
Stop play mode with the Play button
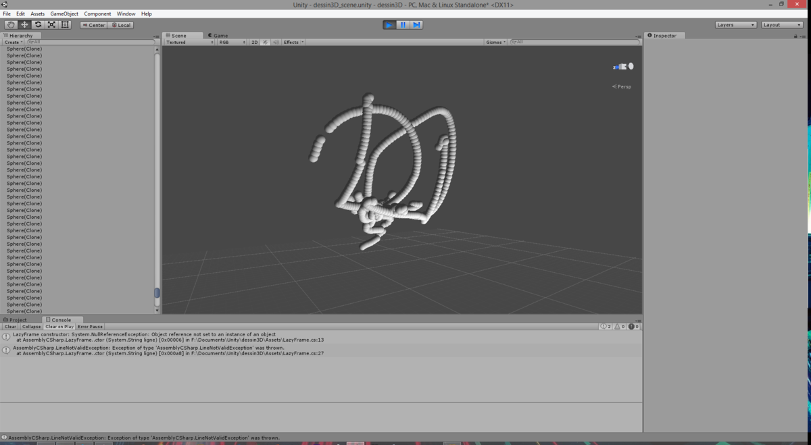click(389, 25)
